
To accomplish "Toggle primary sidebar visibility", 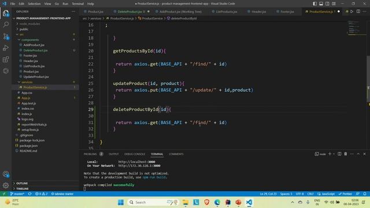I will pyautogui.click(x=314, y=3).
